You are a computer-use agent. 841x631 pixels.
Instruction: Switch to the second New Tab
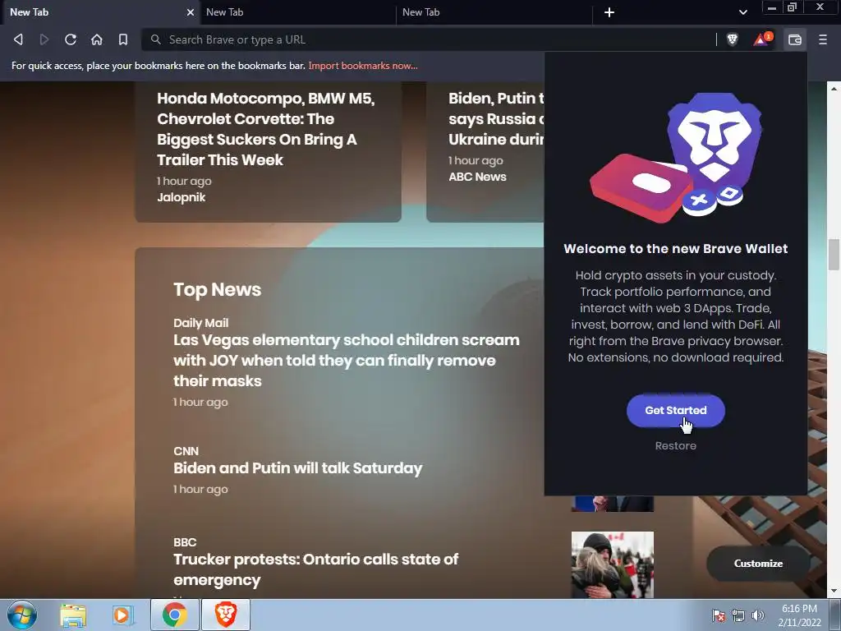pos(297,12)
